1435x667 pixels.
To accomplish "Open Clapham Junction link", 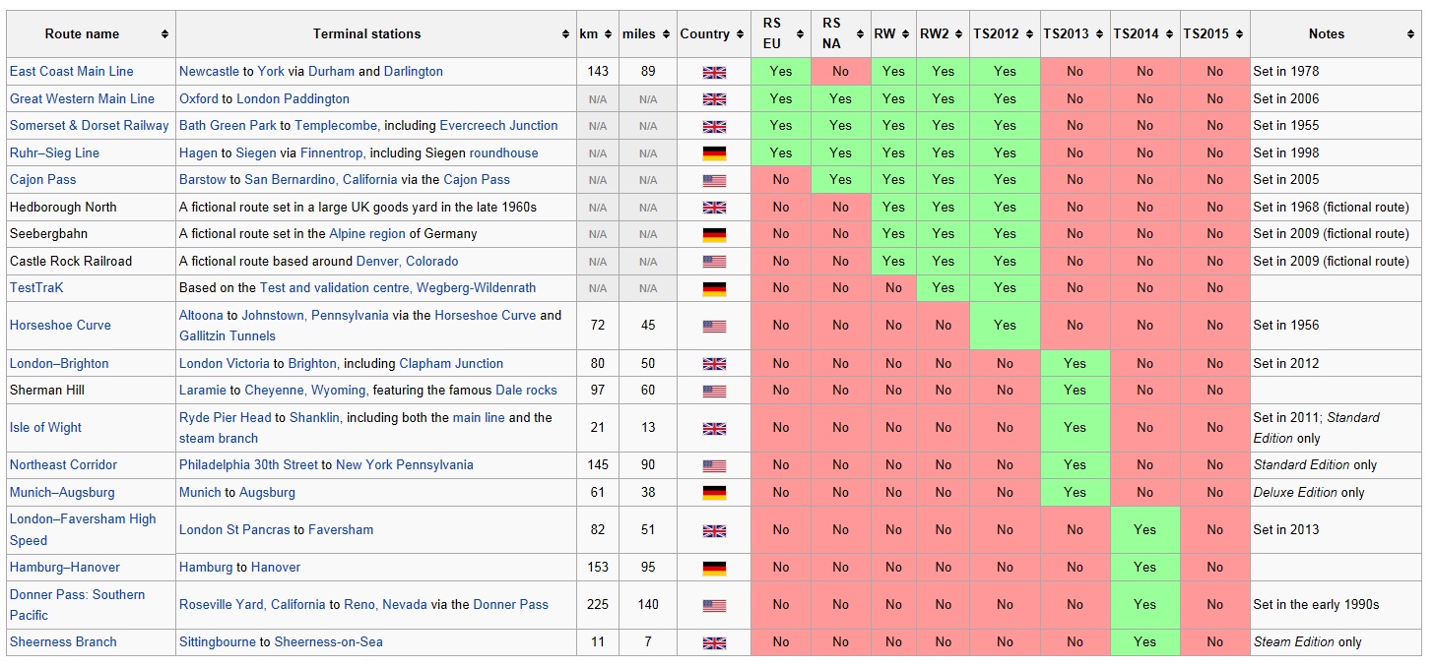I will point(451,363).
